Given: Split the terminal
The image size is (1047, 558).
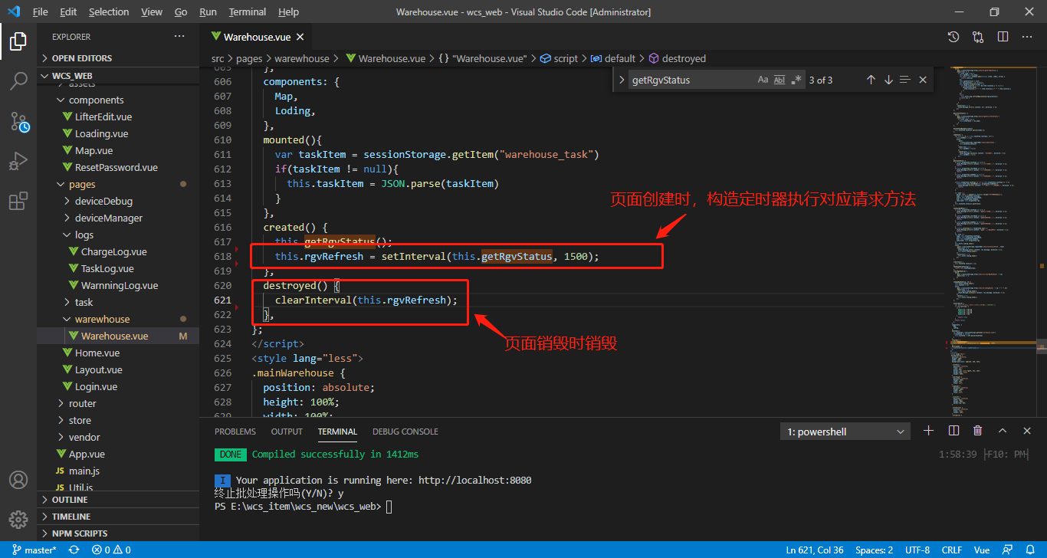Looking at the screenshot, I should coord(953,431).
